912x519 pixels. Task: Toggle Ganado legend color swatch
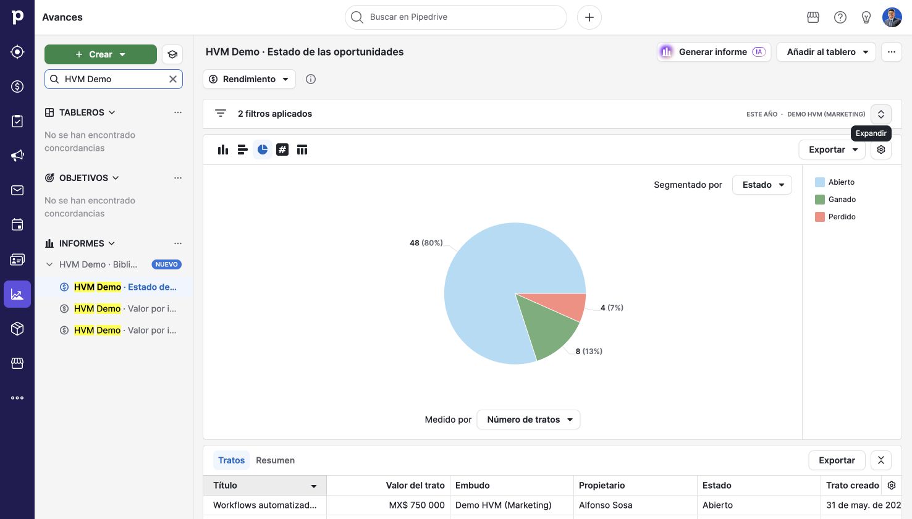pyautogui.click(x=820, y=200)
